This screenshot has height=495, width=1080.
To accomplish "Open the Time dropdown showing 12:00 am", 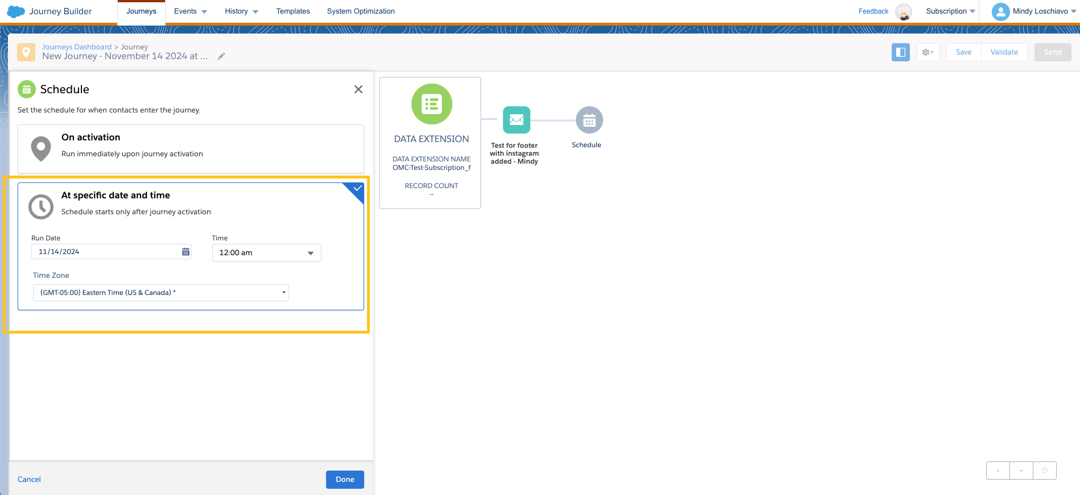I will (x=266, y=253).
